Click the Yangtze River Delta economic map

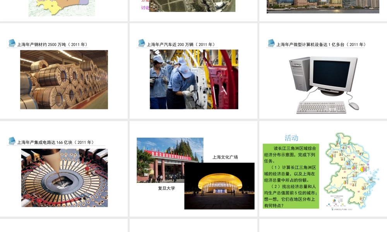[x=351, y=172]
